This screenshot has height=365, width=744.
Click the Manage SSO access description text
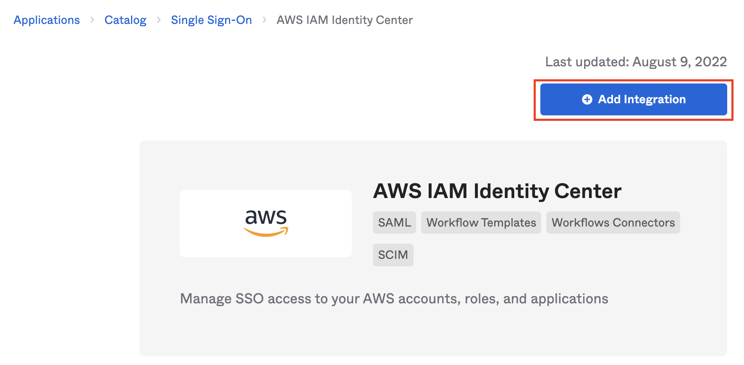(394, 298)
